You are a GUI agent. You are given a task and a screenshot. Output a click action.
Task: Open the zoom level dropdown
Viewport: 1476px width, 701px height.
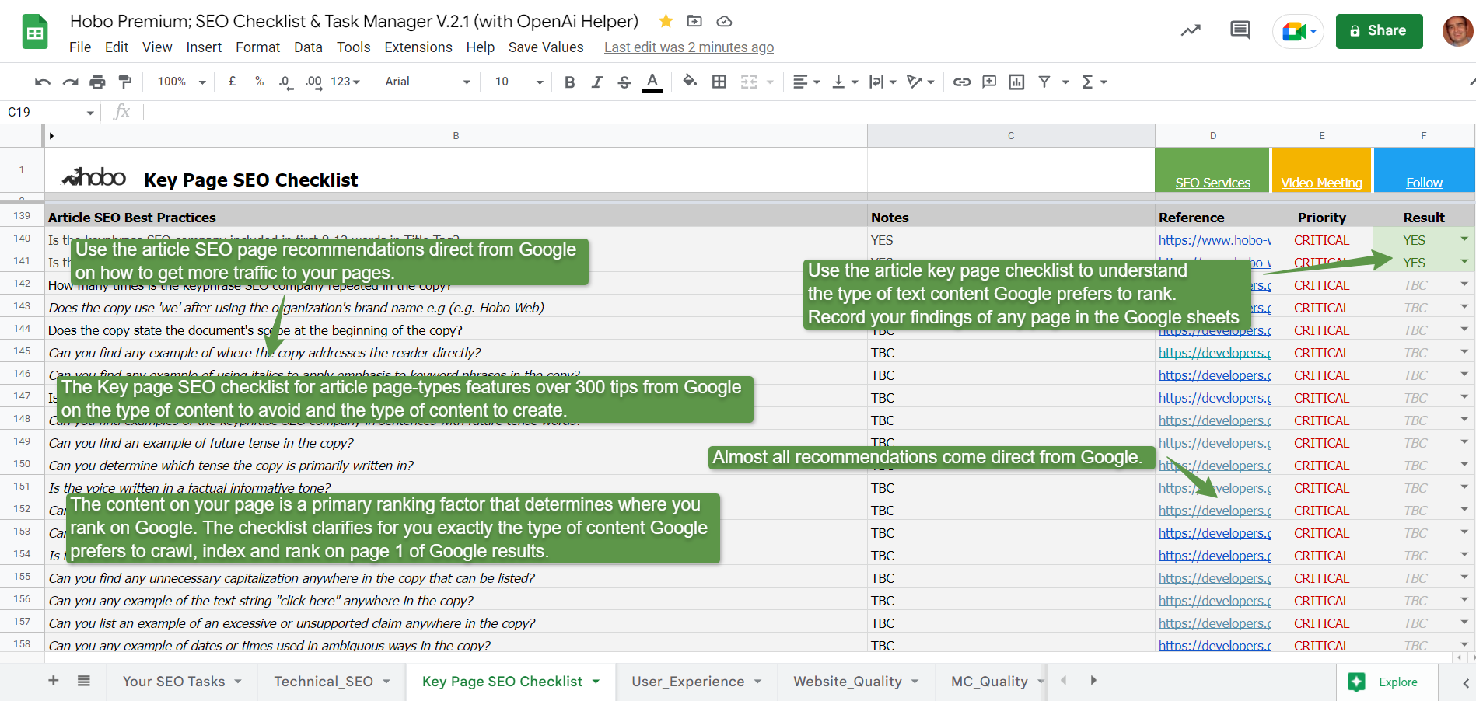[181, 82]
